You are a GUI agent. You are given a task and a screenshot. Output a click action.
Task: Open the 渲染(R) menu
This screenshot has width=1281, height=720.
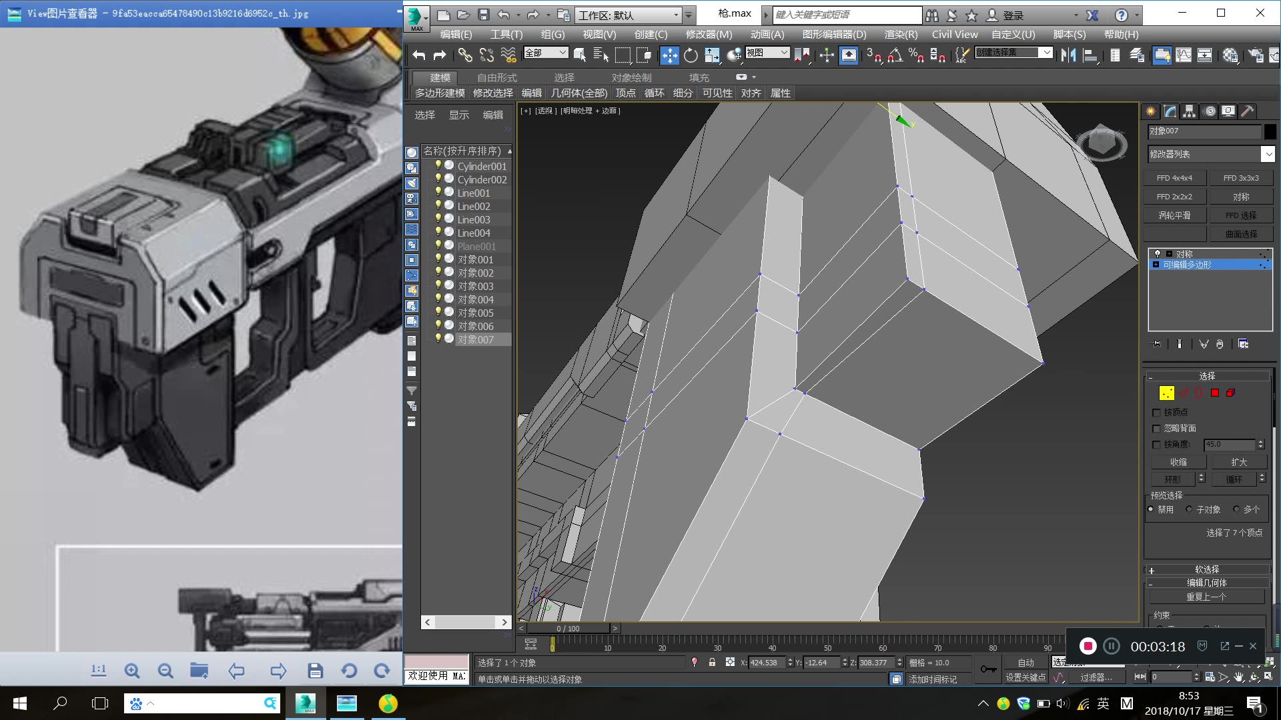click(900, 34)
